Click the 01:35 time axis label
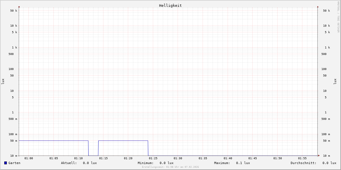Screen dimensions: 341x170 tap(203, 158)
